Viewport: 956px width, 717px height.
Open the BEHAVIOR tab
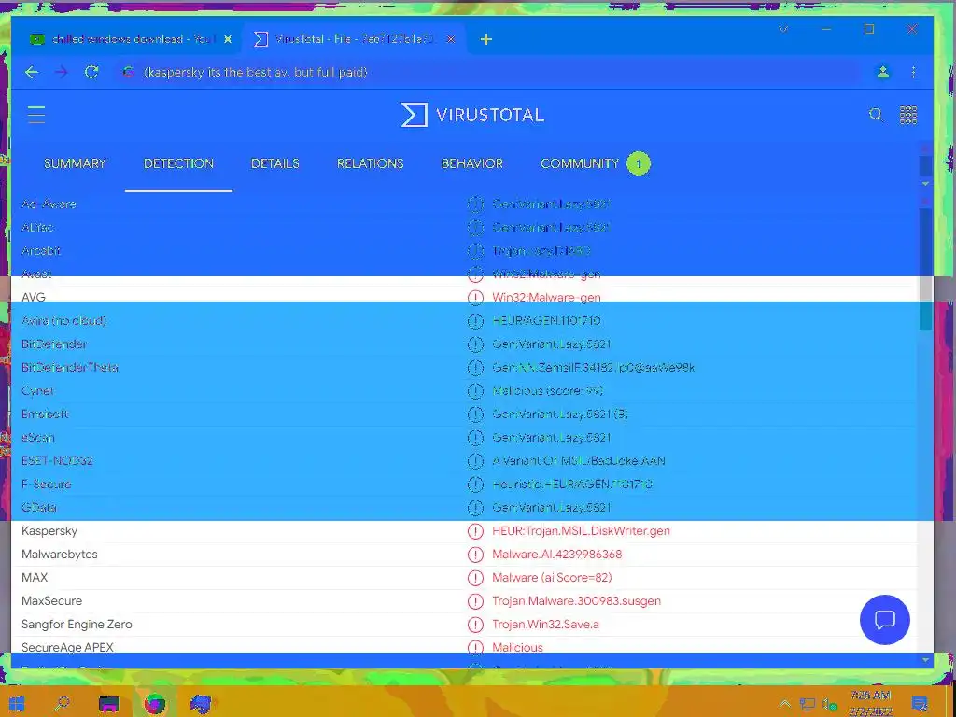(471, 163)
